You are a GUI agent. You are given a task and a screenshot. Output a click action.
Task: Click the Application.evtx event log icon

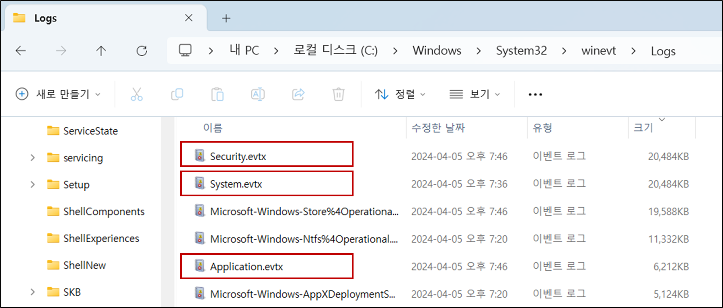tap(199, 265)
